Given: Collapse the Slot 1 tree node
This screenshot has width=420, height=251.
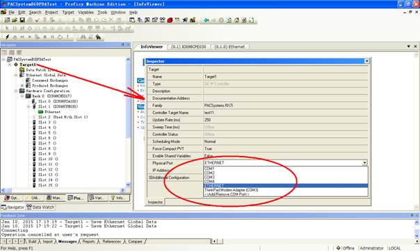Looking at the screenshot, I should coord(29,107).
